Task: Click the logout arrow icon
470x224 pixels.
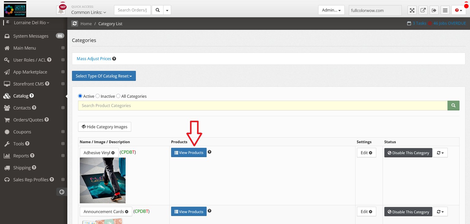Action: coord(434,10)
